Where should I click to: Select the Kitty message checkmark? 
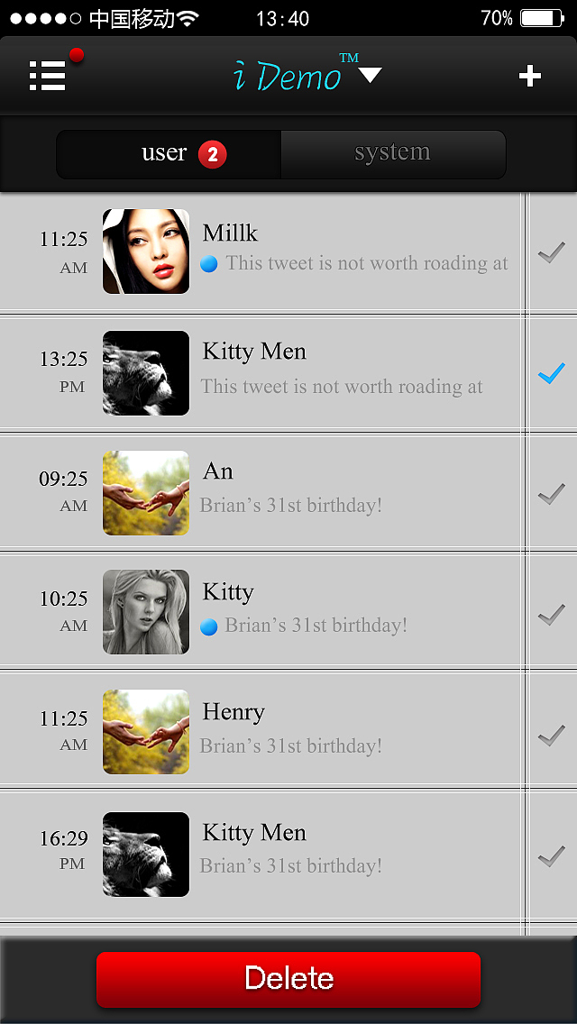tap(552, 614)
